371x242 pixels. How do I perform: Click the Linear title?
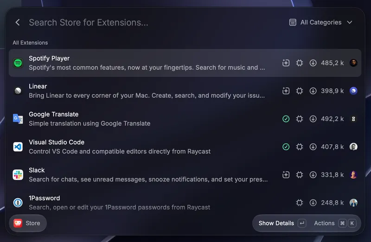click(38, 86)
